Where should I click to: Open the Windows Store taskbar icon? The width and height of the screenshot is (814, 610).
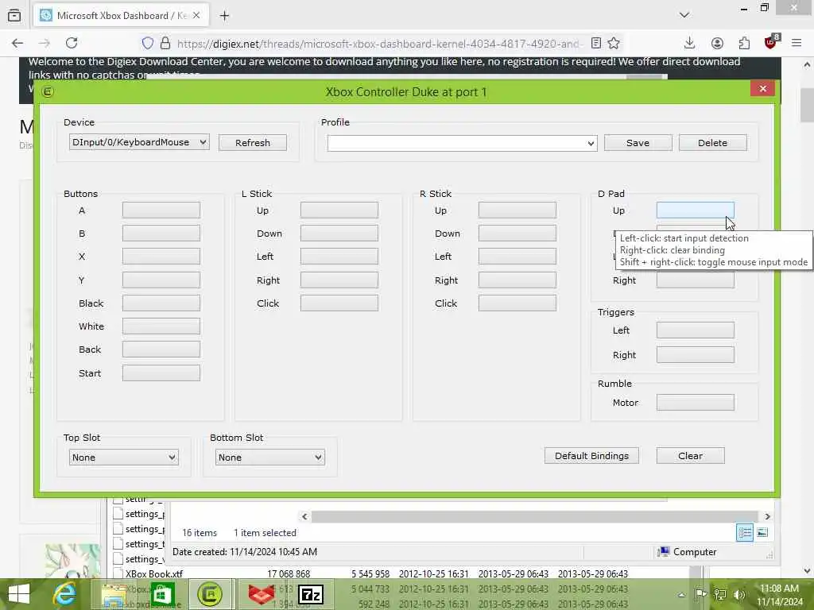pos(162,594)
